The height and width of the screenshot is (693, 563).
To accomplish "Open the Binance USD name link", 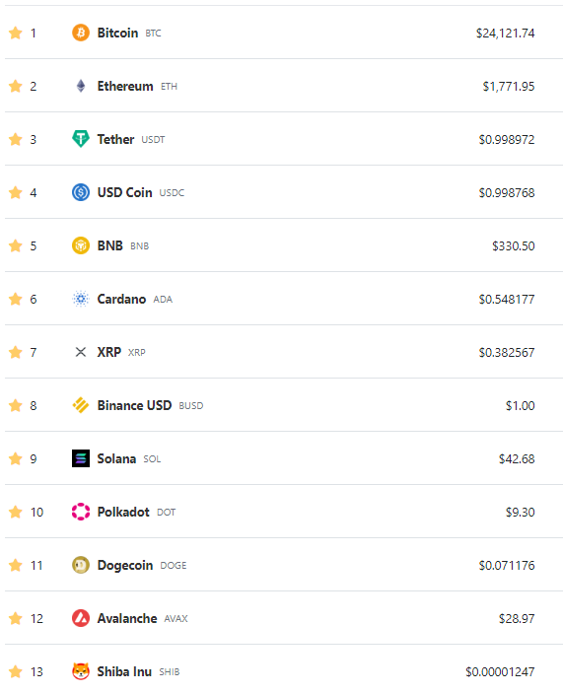I will pyautogui.click(x=134, y=405).
